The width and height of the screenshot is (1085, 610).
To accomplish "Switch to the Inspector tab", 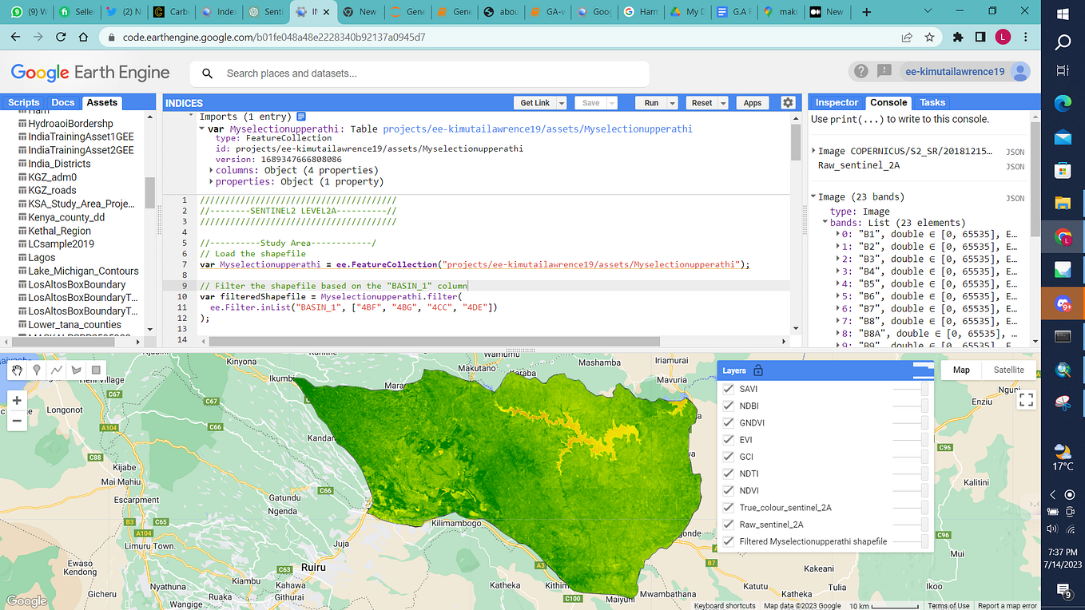I will tap(836, 102).
